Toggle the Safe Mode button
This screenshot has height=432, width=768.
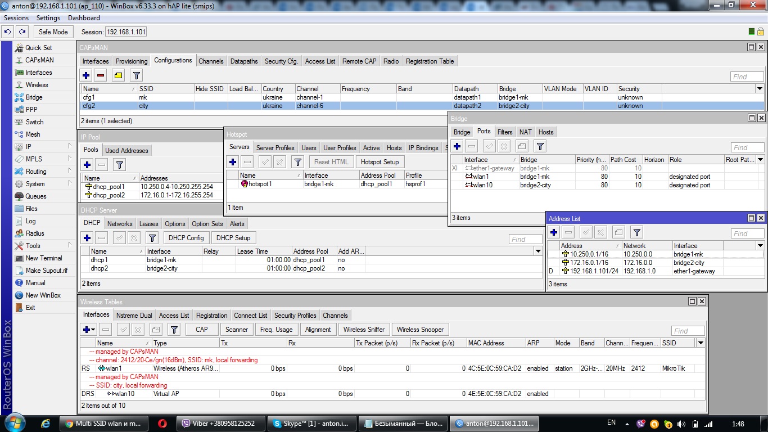click(x=53, y=32)
